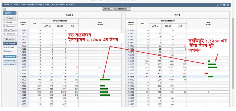Click the circular collapse icon in header
This screenshot has width=236, height=111.
[228, 5]
